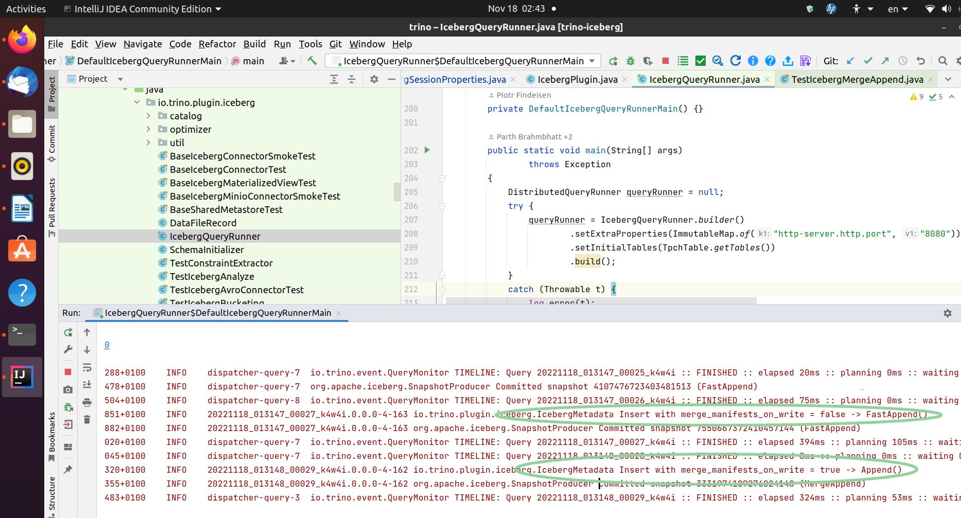Stop the process with the toolbar red square
Image resolution: width=961 pixels, height=518 pixels.
point(666,61)
